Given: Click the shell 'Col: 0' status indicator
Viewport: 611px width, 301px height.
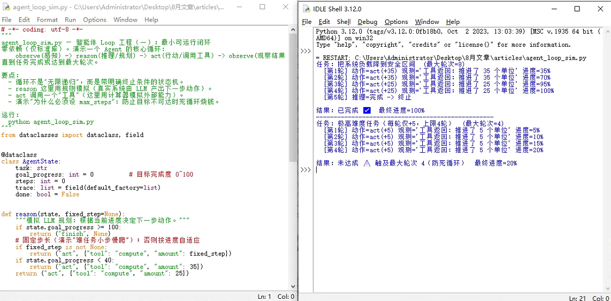Looking at the screenshot, I should (601, 298).
